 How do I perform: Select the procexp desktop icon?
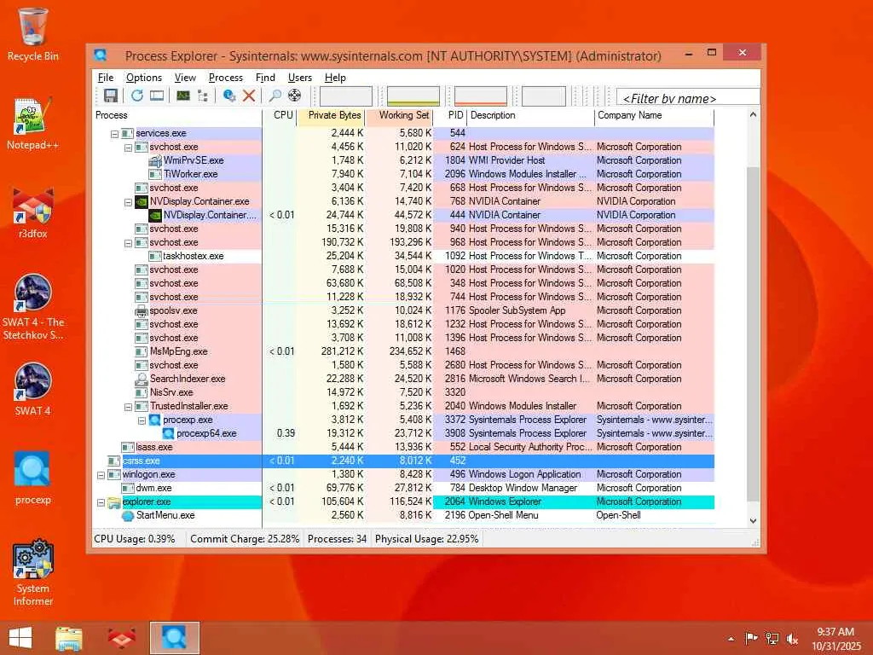33,478
